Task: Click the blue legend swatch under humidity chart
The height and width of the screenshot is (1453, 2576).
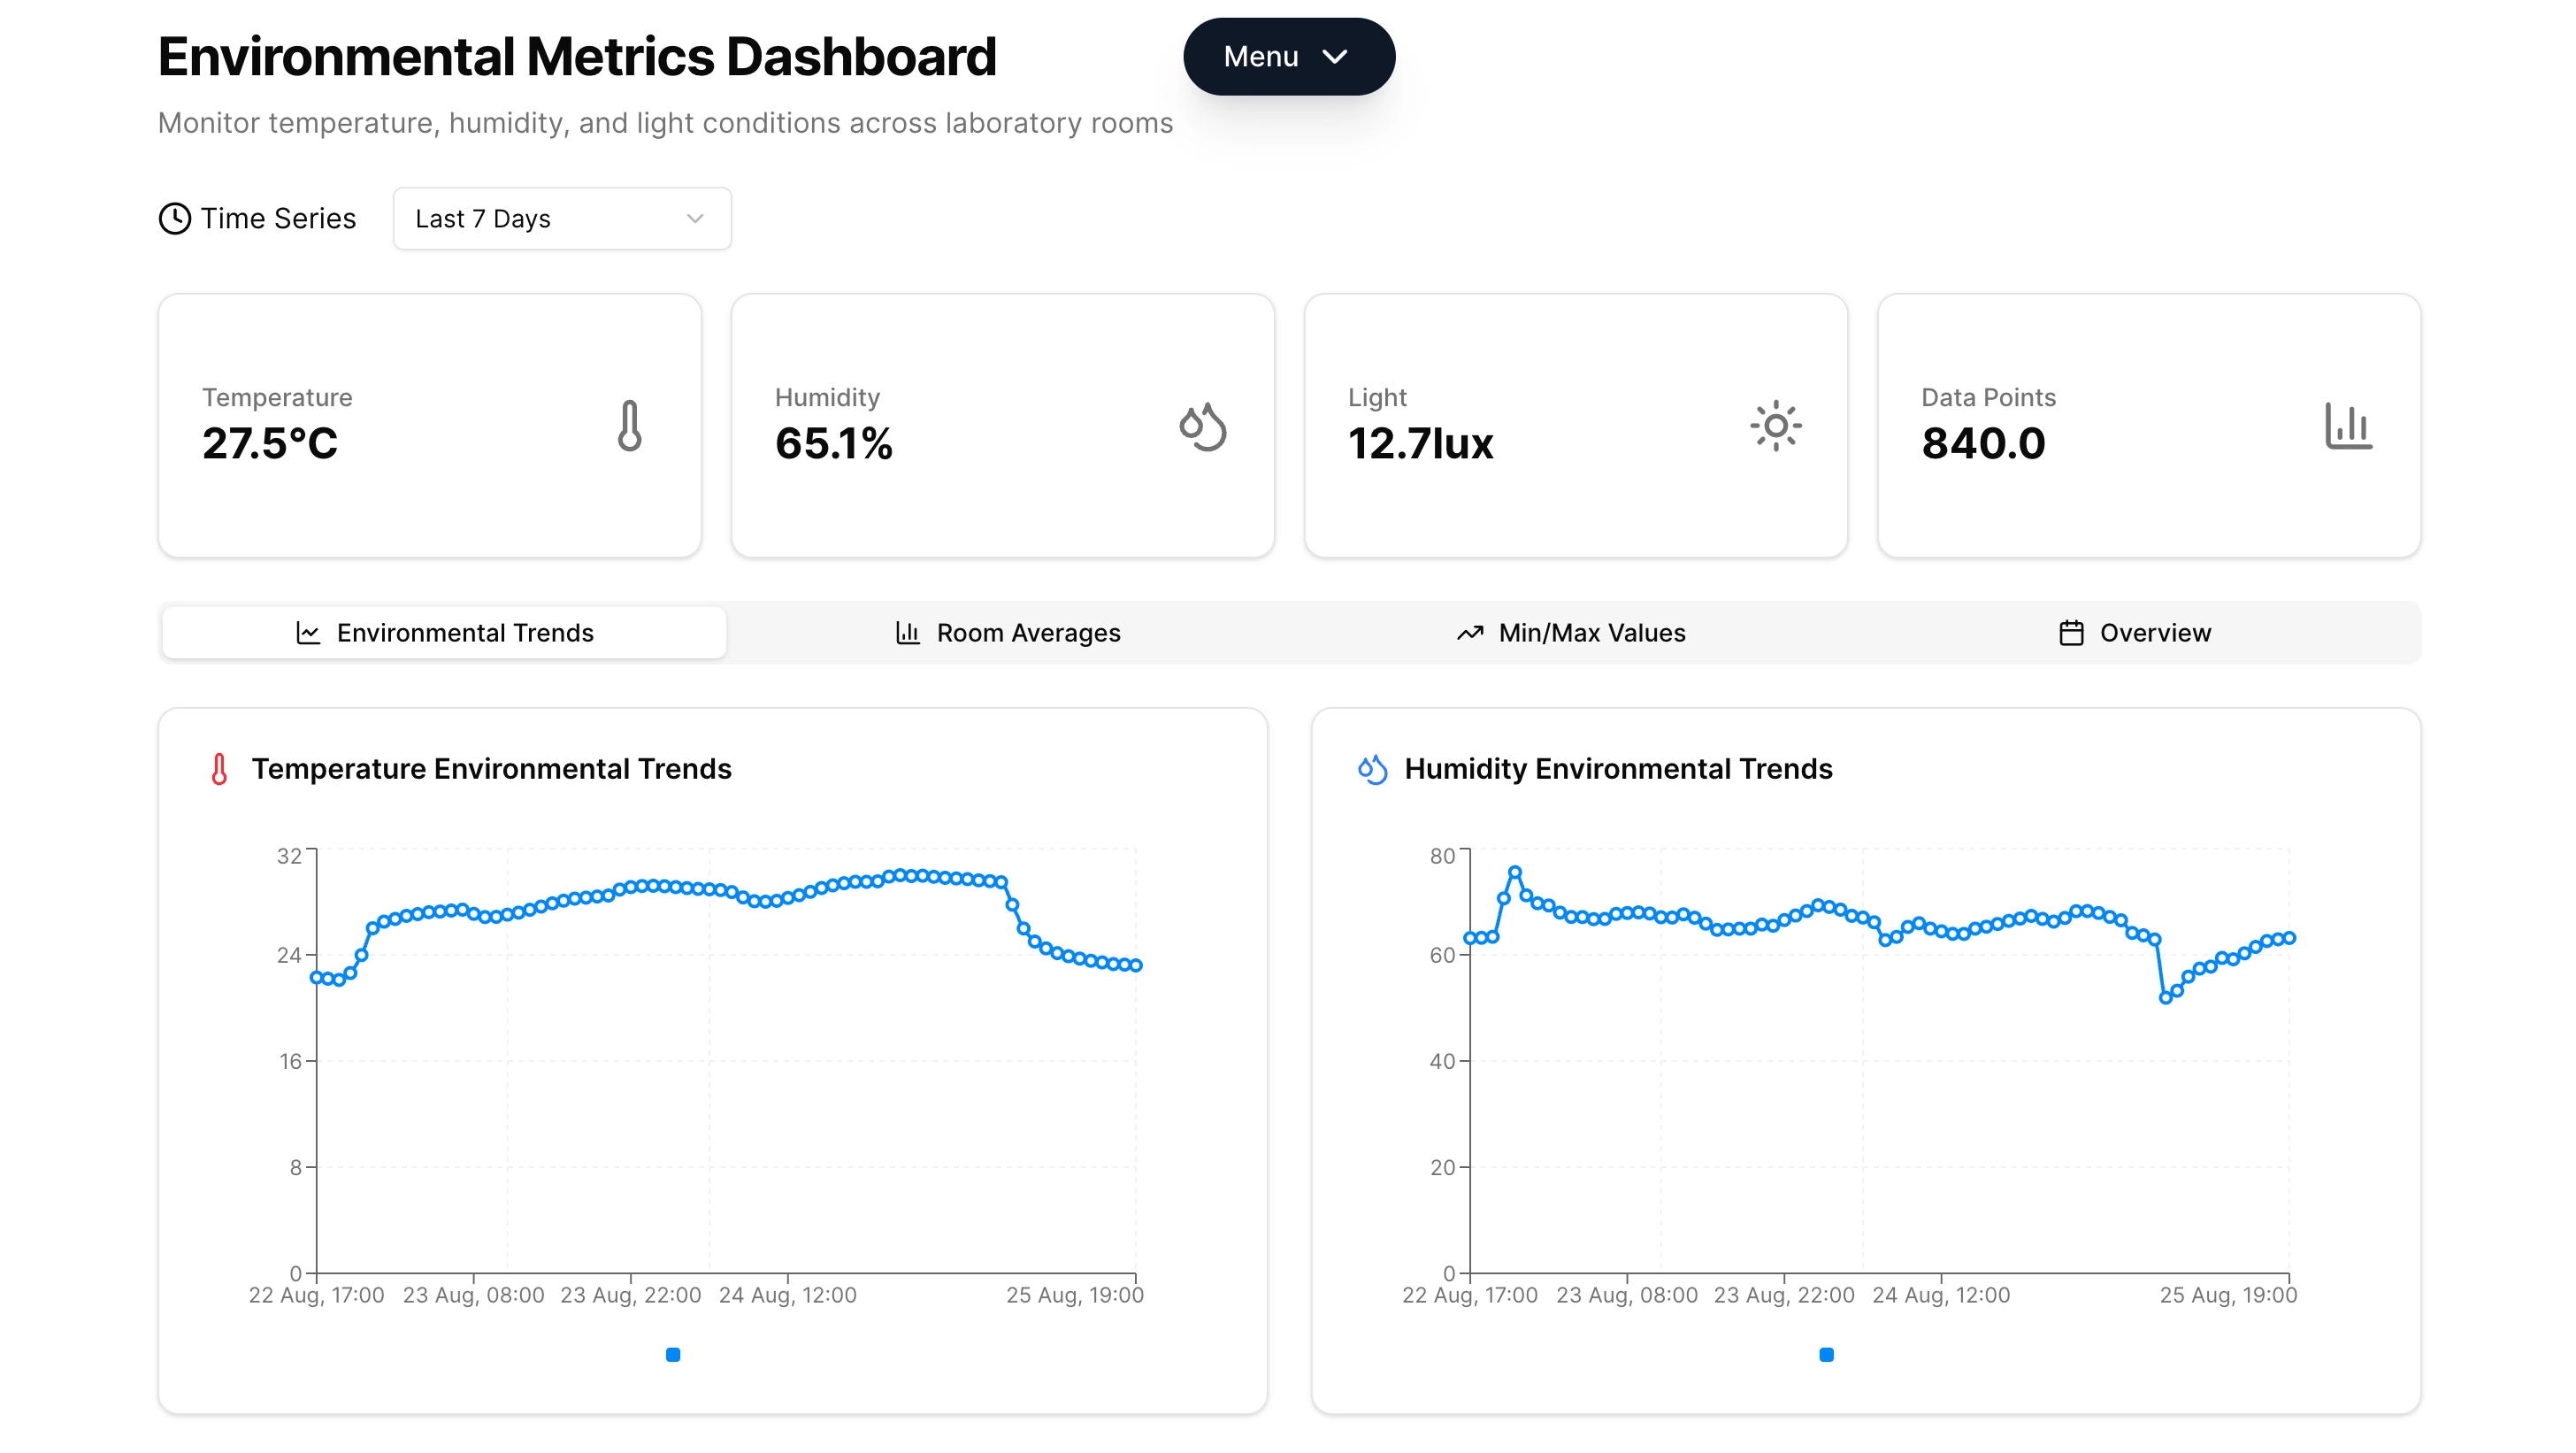Action: click(x=1826, y=1355)
